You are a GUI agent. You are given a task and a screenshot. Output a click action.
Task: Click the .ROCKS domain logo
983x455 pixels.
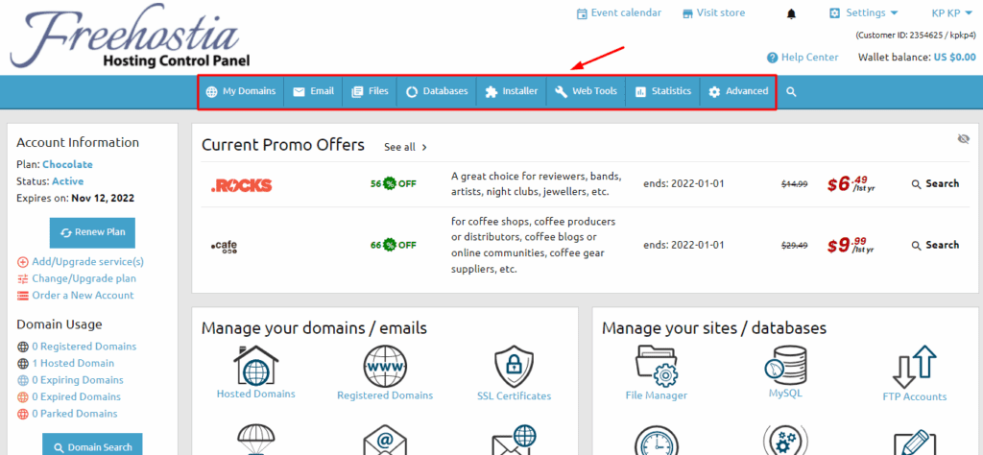(241, 185)
